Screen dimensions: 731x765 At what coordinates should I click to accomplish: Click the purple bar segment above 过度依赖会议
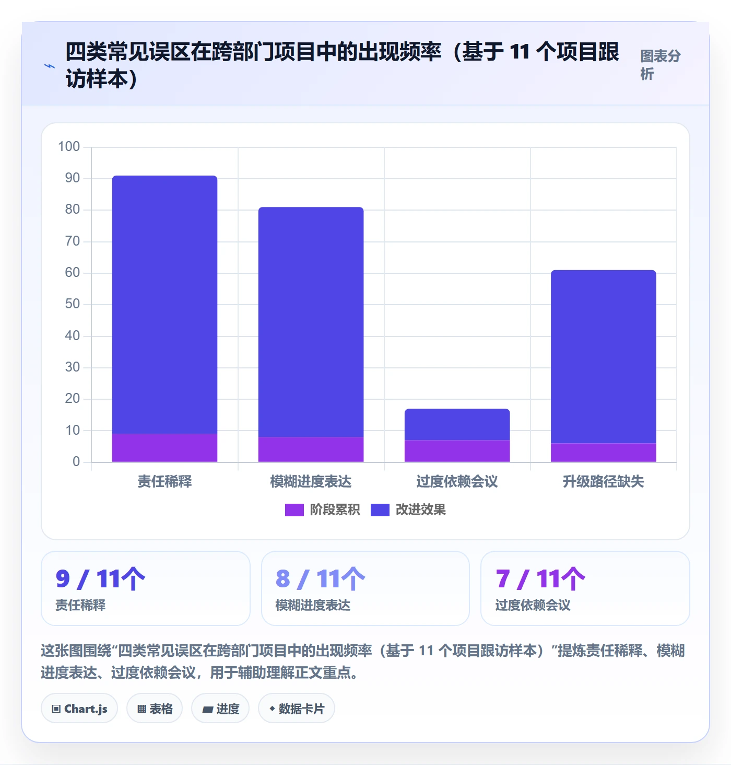coord(457,451)
